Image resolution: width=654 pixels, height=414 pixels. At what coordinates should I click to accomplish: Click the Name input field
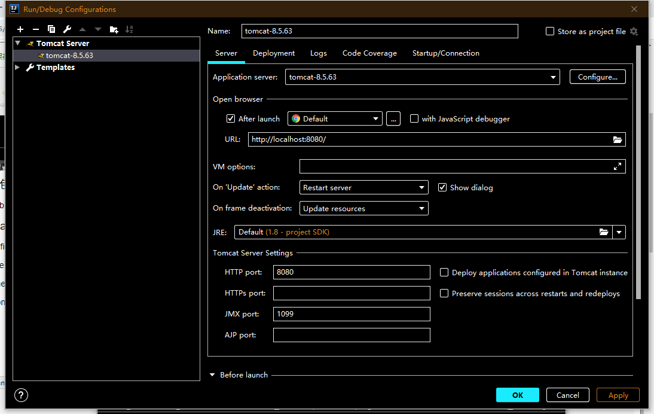click(380, 31)
